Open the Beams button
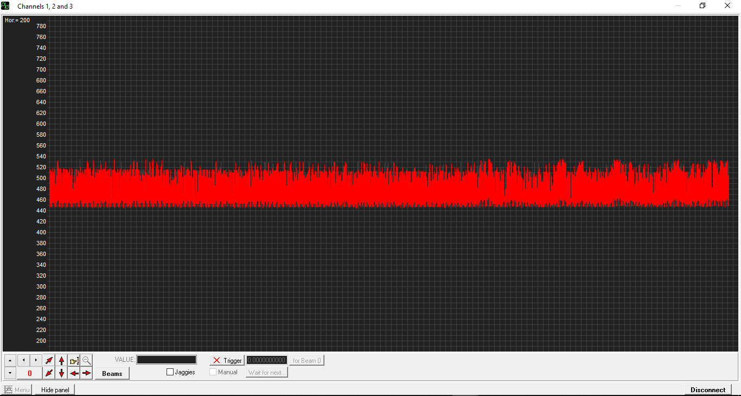This screenshot has height=396, width=741. coord(112,373)
